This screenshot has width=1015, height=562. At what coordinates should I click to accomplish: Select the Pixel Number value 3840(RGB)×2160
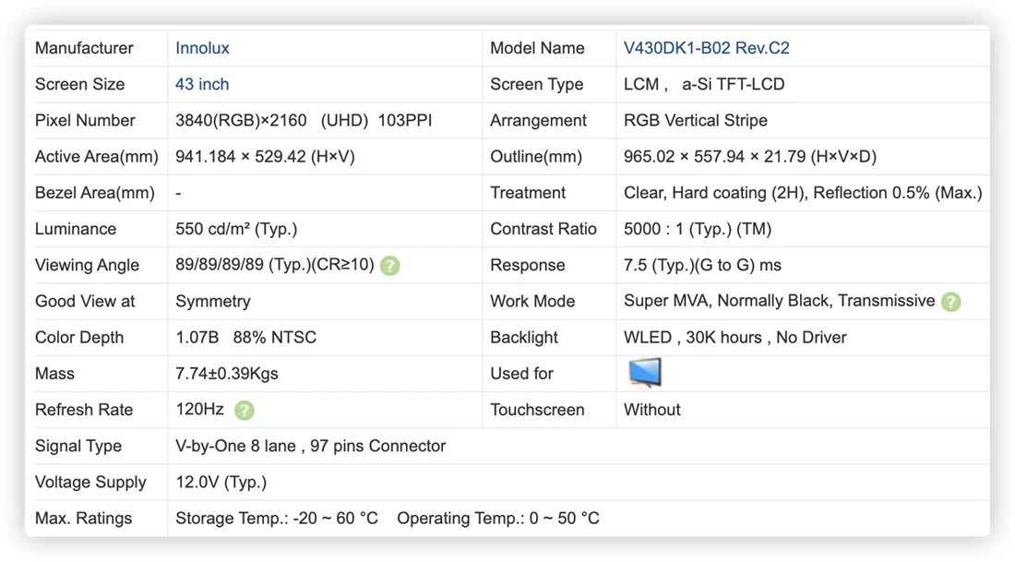[241, 120]
